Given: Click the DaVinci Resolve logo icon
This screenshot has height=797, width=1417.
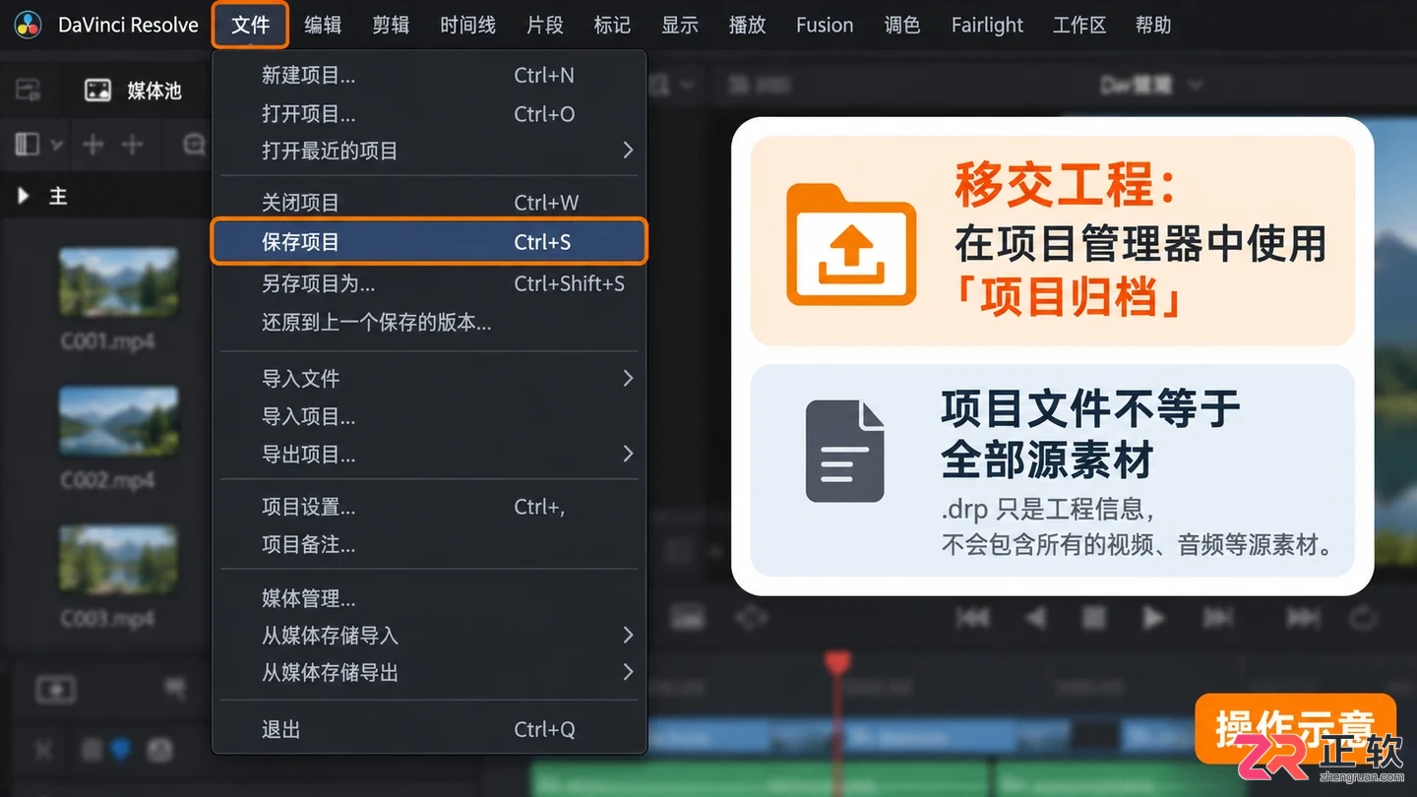Looking at the screenshot, I should [28, 25].
